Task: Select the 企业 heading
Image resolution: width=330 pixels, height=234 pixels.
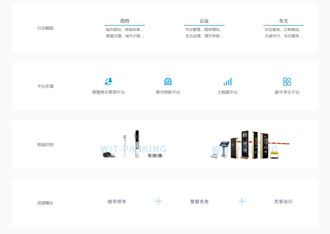Action: point(204,21)
